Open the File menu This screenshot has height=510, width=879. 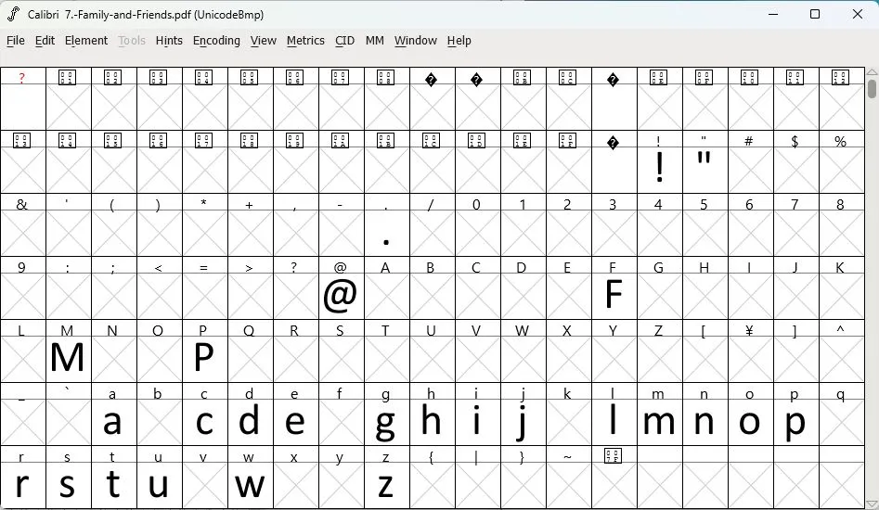(x=15, y=40)
